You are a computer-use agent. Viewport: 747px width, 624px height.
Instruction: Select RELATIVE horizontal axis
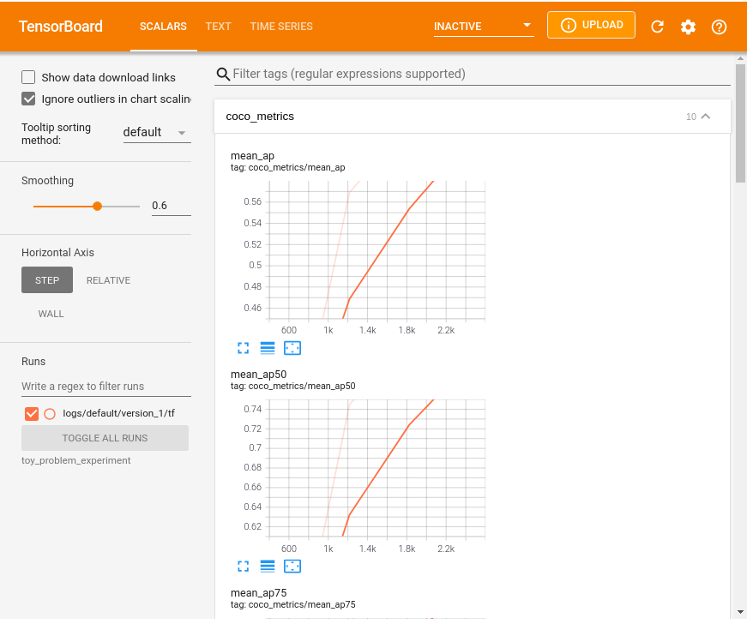click(108, 280)
